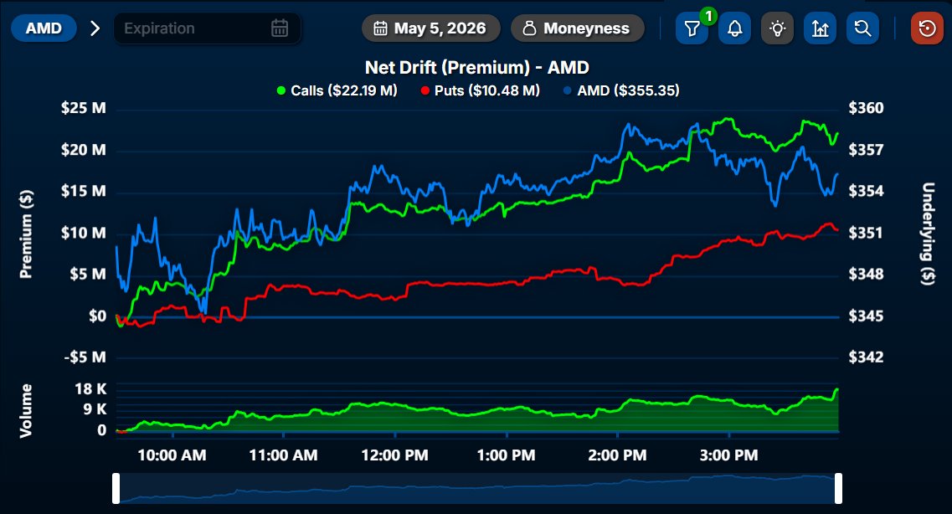Click the Volume axis title
Viewport: 952px width, 514px height.
click(25, 411)
